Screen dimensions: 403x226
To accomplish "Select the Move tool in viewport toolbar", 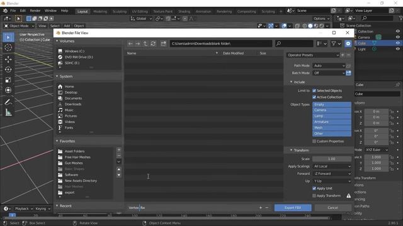I will coord(8,59).
